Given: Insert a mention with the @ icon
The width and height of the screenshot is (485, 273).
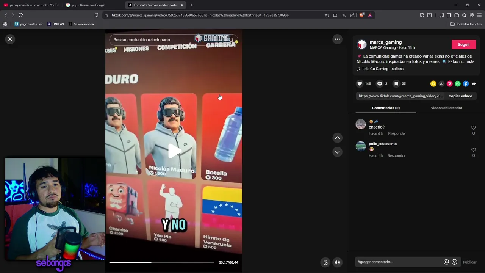Looking at the screenshot, I should (446, 262).
